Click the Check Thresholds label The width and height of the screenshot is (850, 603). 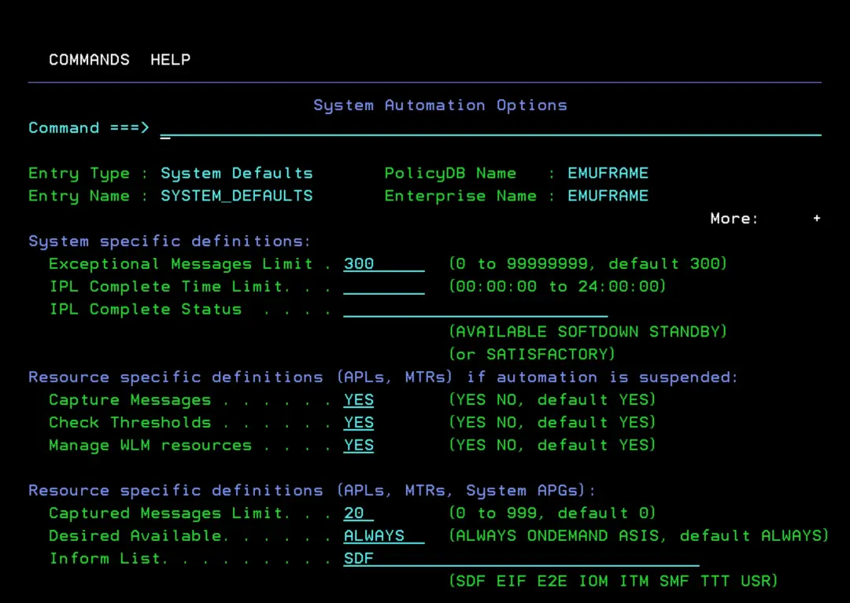tap(130, 423)
